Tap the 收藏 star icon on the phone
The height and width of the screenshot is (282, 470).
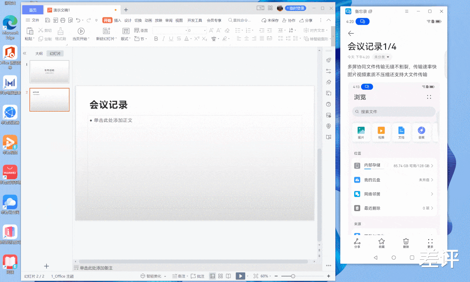tap(381, 242)
